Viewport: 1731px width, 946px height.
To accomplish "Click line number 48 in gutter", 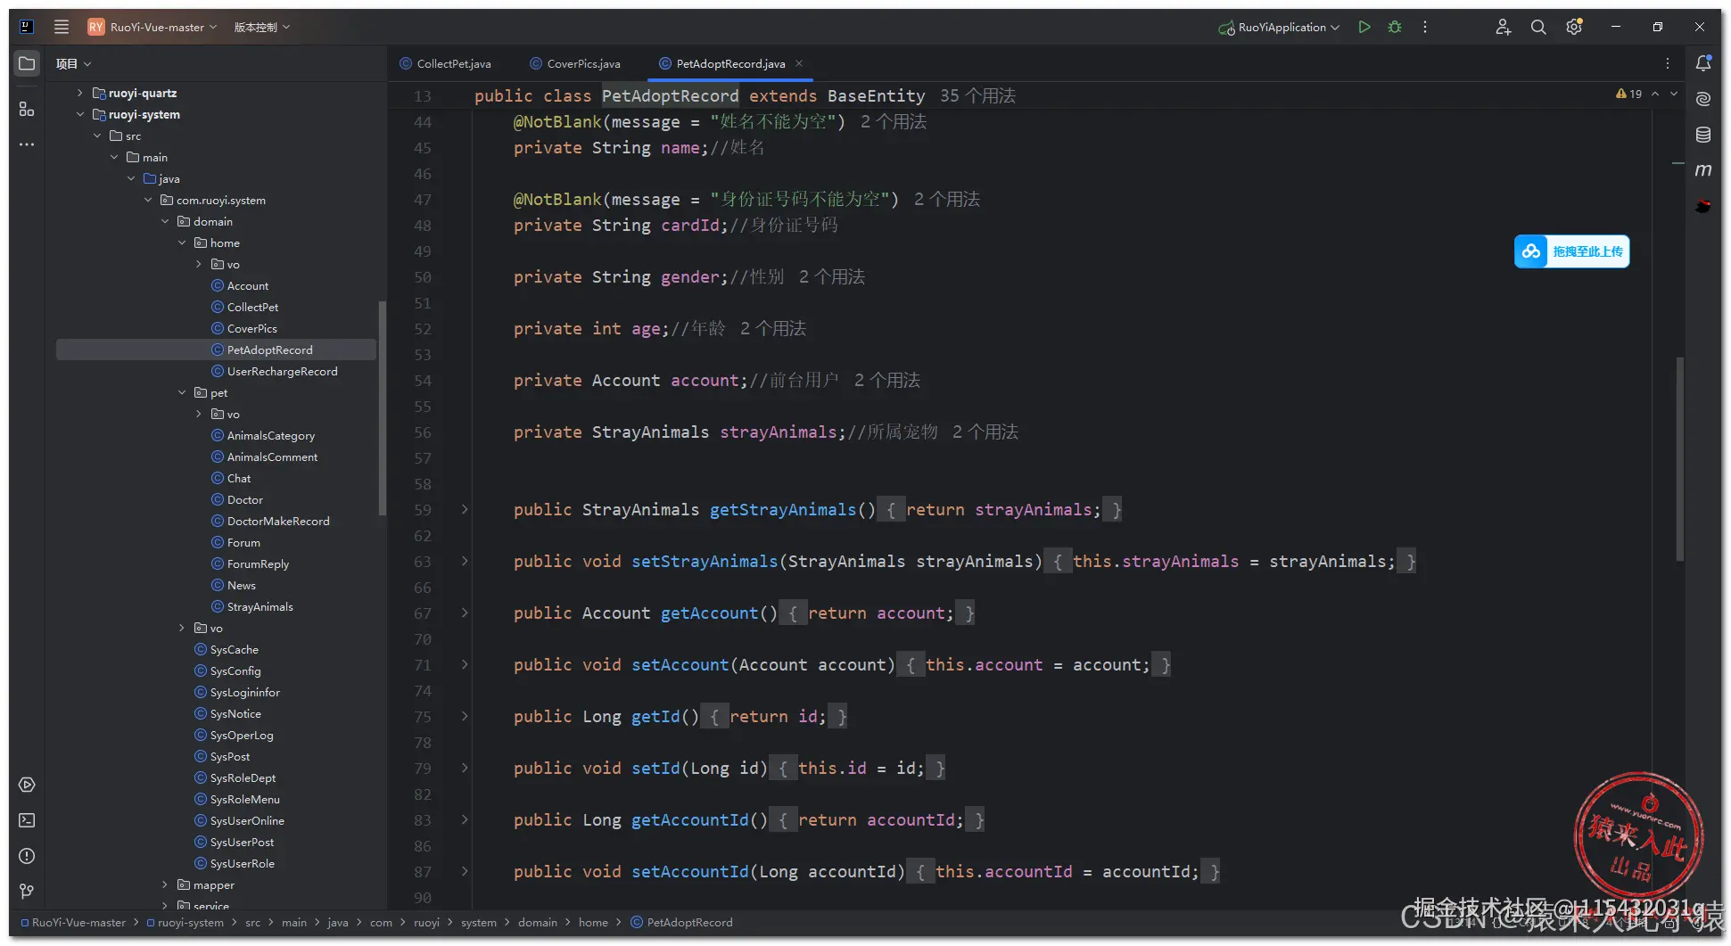I will (x=423, y=226).
